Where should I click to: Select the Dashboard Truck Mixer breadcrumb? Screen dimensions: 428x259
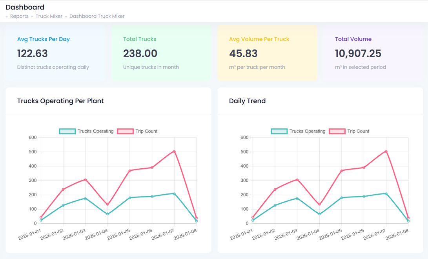[x=97, y=16]
